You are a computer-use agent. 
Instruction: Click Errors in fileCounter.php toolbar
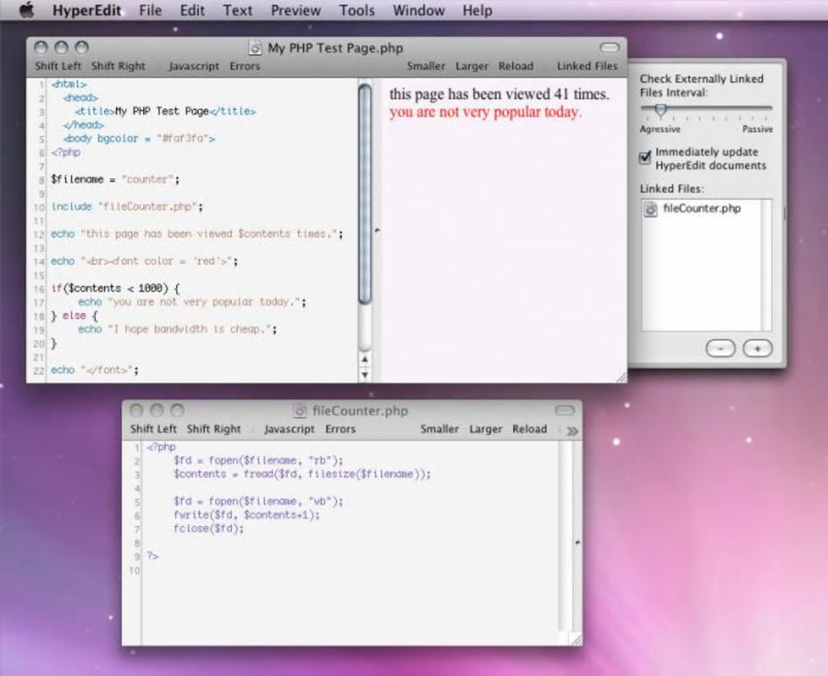click(341, 429)
